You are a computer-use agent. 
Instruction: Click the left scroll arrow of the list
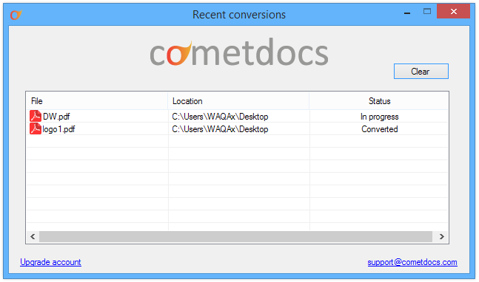pos(33,237)
